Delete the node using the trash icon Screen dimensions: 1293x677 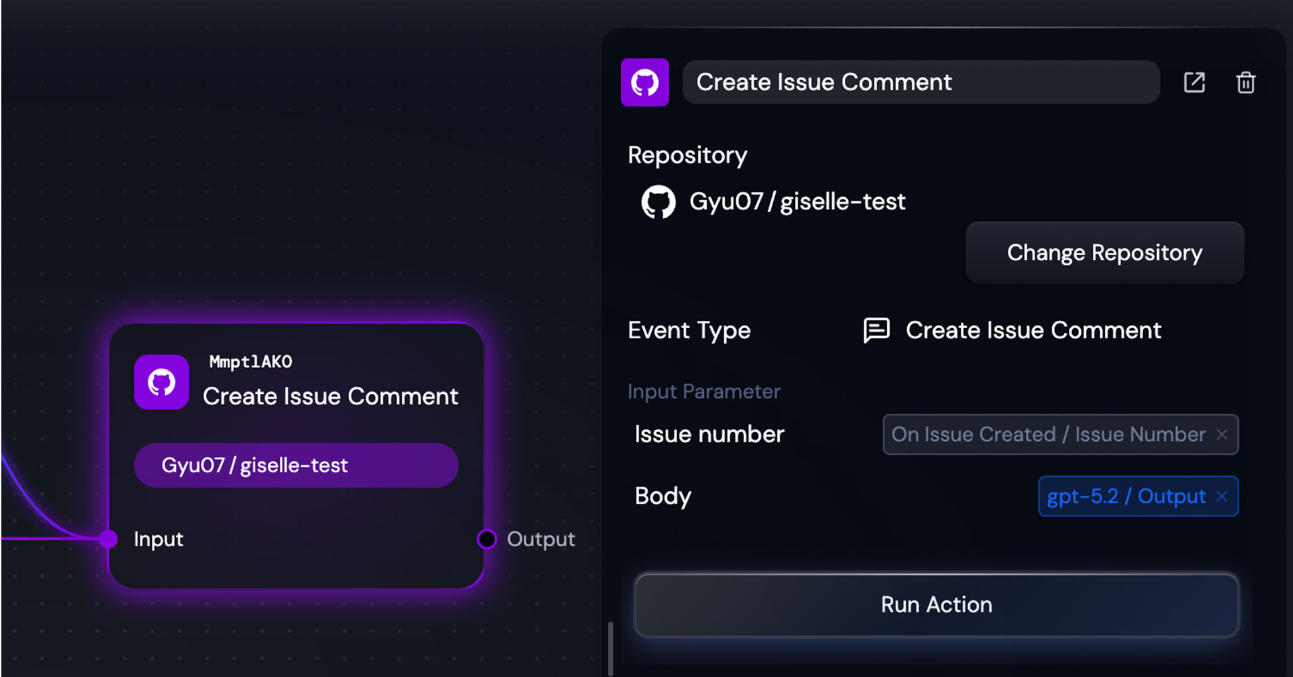pyautogui.click(x=1246, y=82)
